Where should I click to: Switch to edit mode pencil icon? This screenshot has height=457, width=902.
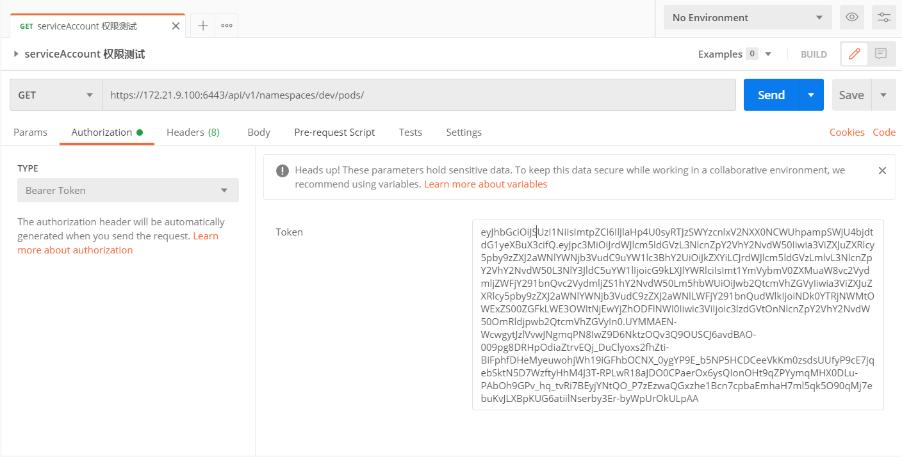click(x=854, y=54)
